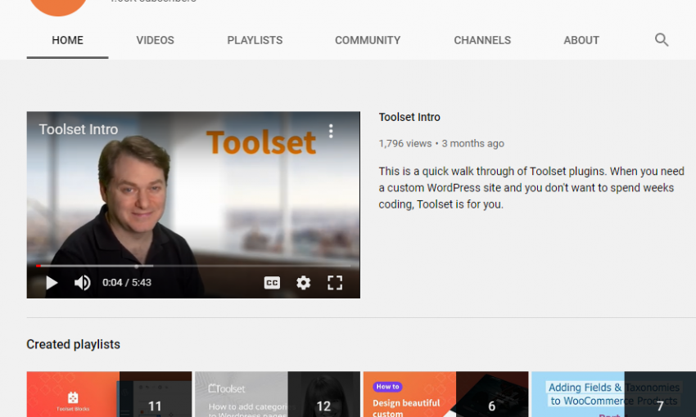Click the 0:04 / 5:43 time display
Viewport: 696px width, 417px height.
127,282
